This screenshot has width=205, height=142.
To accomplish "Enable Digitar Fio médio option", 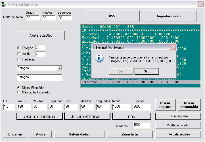I will (19, 88).
